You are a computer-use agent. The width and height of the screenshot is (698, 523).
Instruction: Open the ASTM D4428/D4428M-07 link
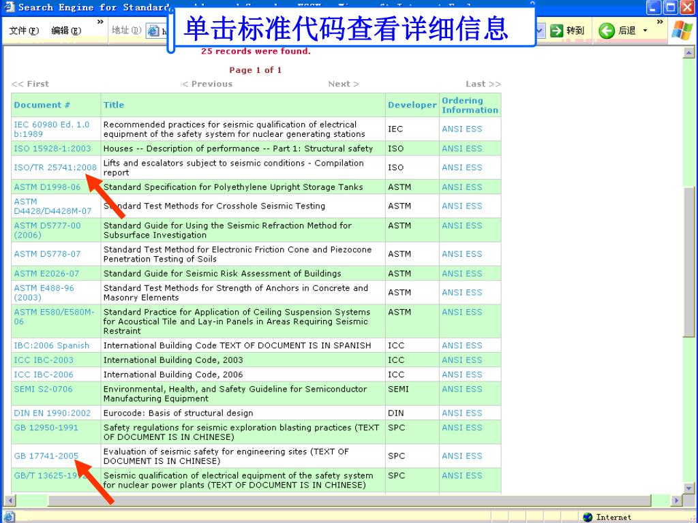[52, 206]
